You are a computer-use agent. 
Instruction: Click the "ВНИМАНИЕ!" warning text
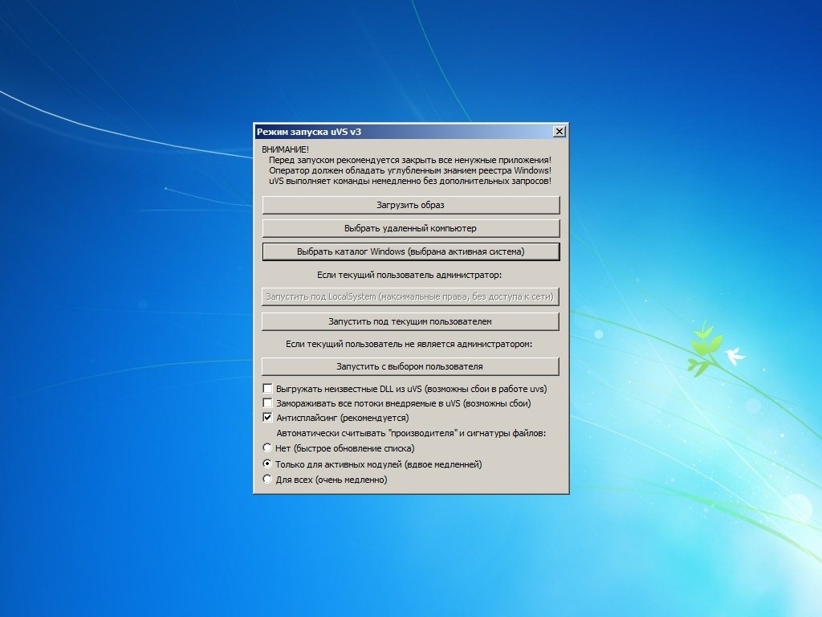(285, 149)
